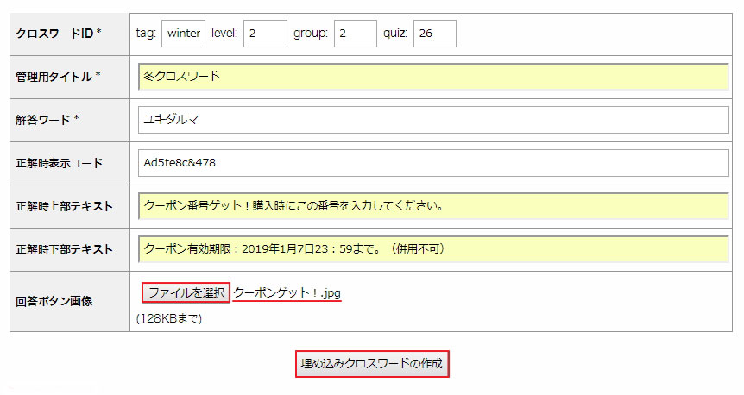
Task: Select the 正解時表示コード input field
Action: (433, 163)
